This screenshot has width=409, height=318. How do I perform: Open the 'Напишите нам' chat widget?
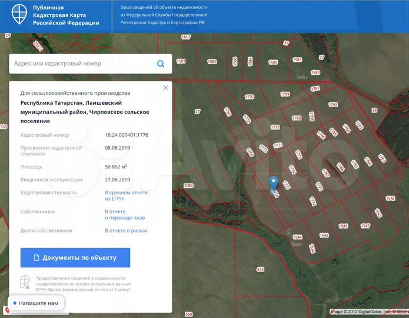pos(35,303)
